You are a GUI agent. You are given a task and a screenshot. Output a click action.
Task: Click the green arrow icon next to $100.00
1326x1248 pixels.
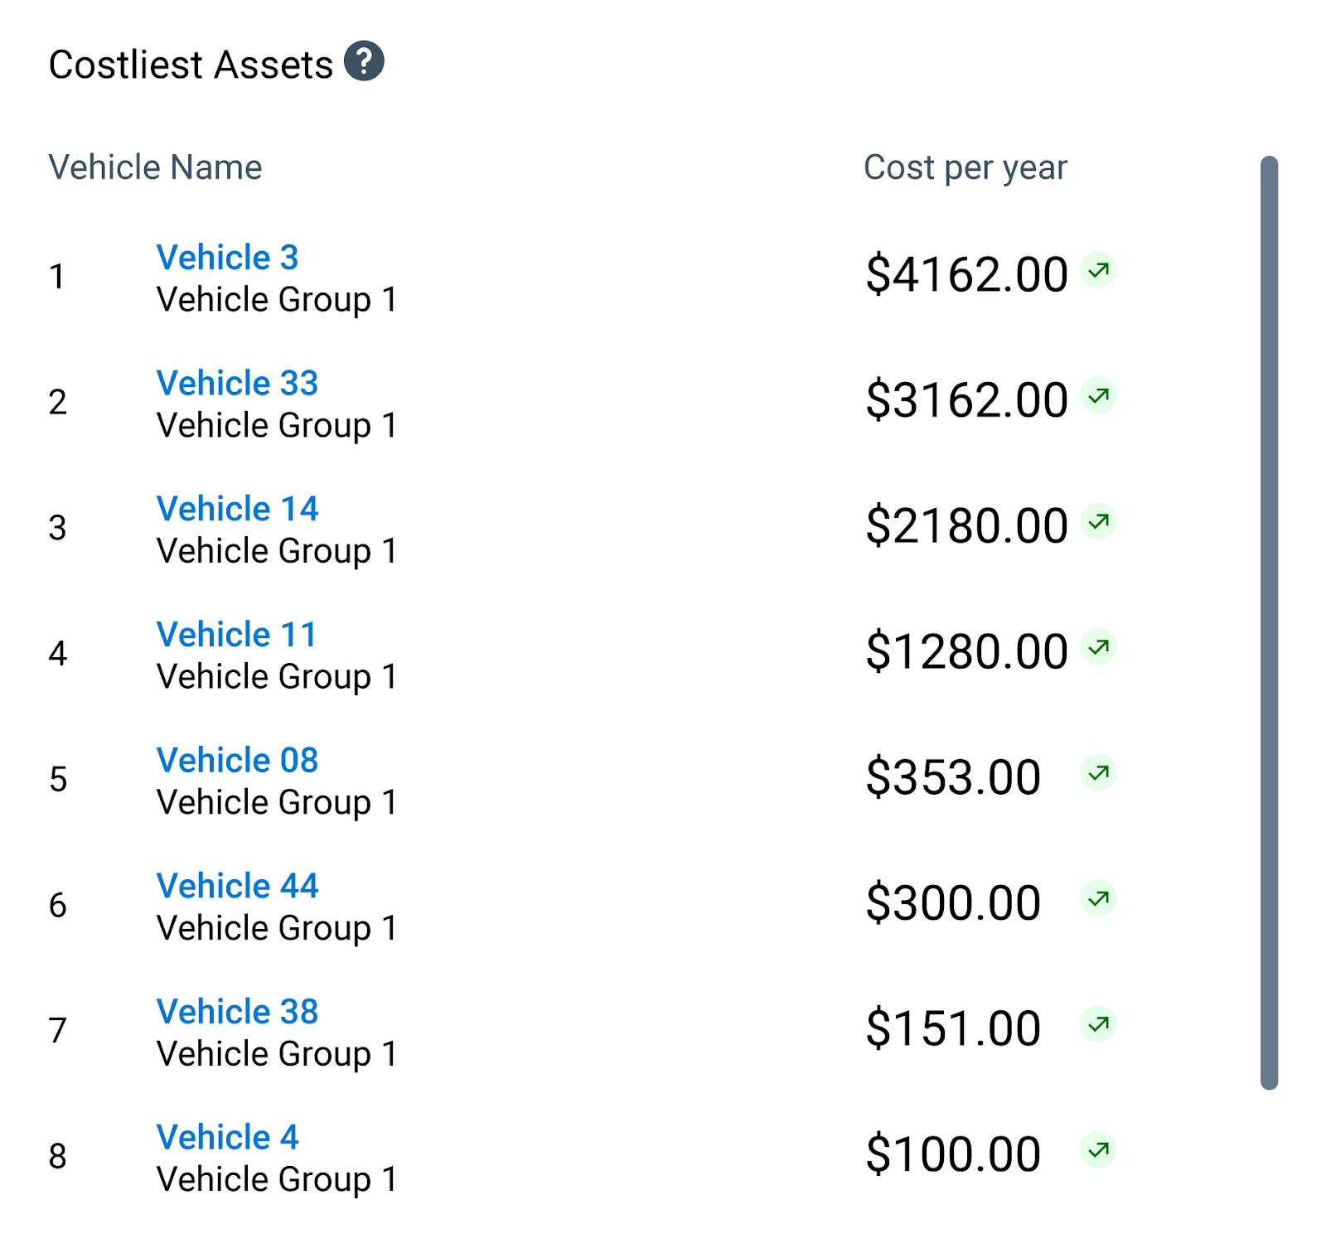pyautogui.click(x=1098, y=1149)
